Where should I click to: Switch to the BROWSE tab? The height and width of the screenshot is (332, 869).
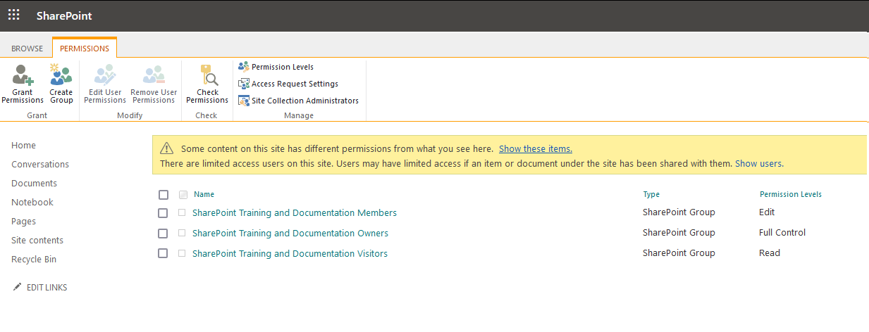(x=27, y=49)
